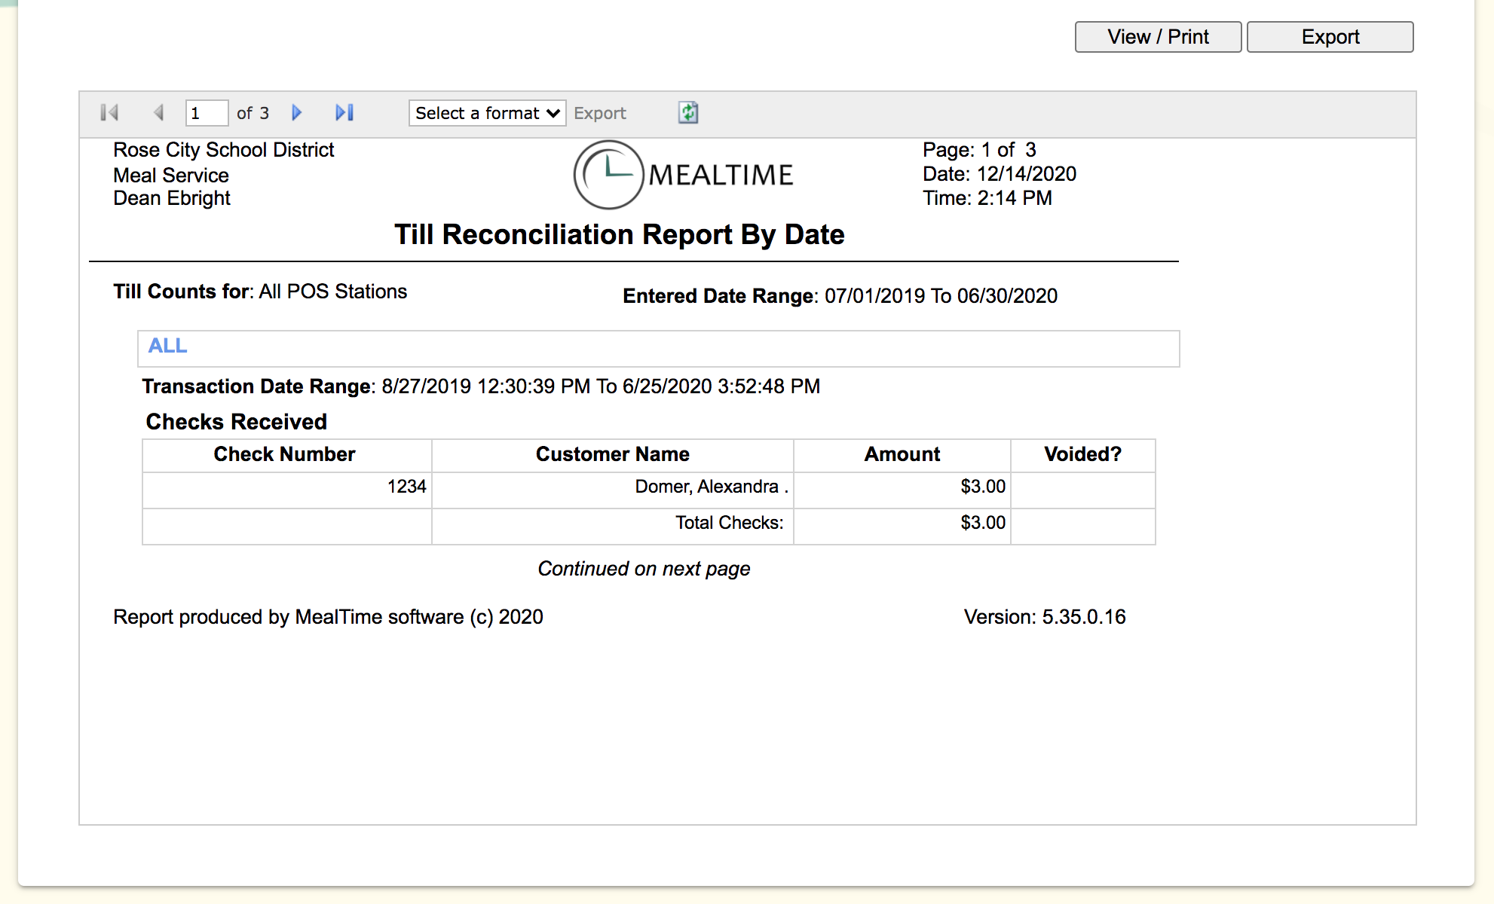This screenshot has height=904, width=1494.
Task: Click the current page number field
Action: (206, 113)
